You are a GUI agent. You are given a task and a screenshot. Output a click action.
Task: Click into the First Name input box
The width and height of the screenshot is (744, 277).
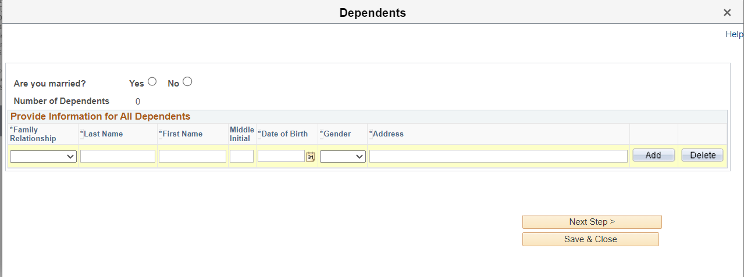[x=192, y=156]
